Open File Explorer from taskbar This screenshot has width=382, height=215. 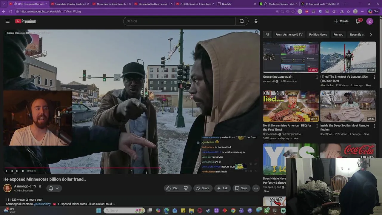coord(191,211)
